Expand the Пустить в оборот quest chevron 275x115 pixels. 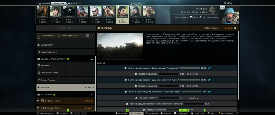click(38, 108)
